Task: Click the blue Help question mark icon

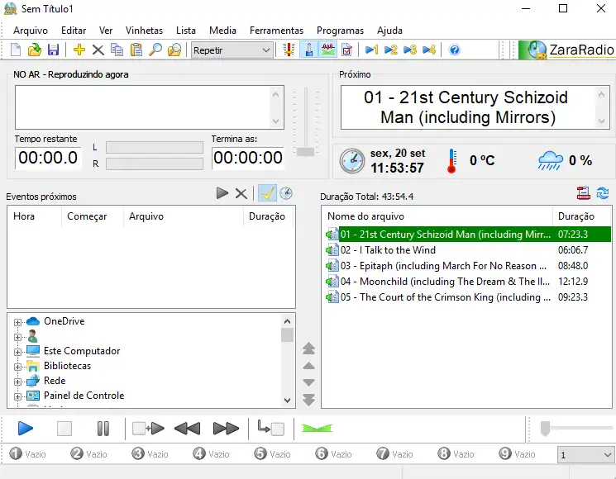Action: click(x=454, y=50)
